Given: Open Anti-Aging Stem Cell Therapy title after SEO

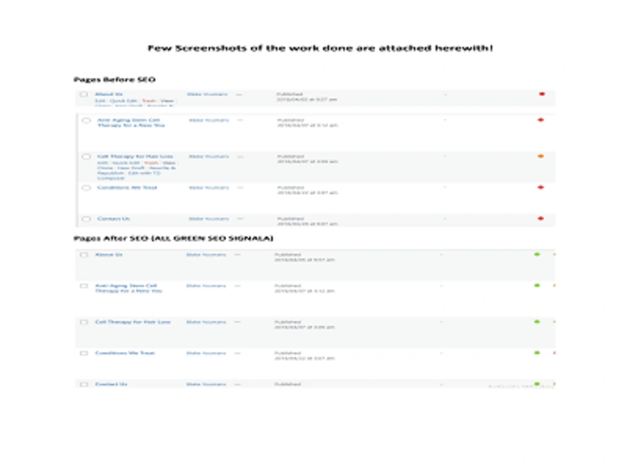Looking at the screenshot, I should (x=129, y=288).
